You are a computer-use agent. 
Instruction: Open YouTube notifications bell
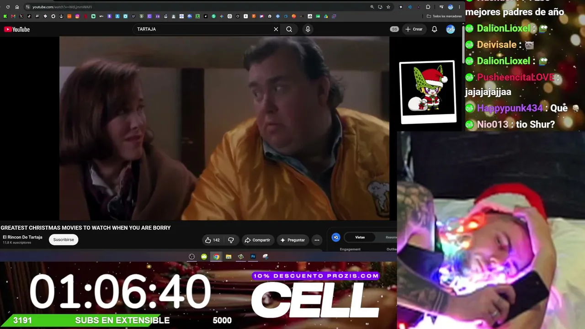435,29
